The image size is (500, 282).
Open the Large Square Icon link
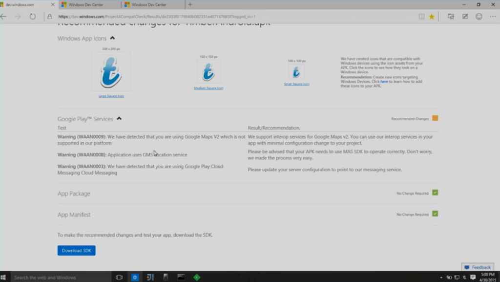[111, 96]
